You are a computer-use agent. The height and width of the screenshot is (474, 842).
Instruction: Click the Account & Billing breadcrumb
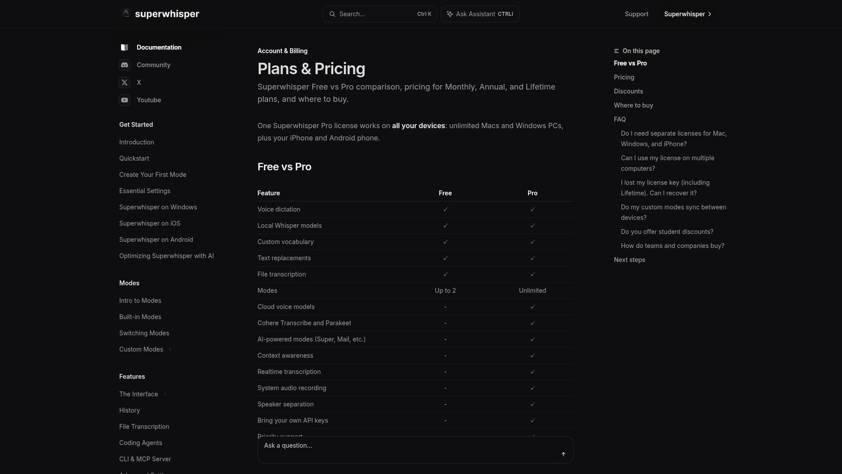click(x=282, y=51)
